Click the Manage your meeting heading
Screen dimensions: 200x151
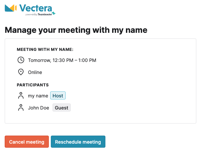pos(76,30)
